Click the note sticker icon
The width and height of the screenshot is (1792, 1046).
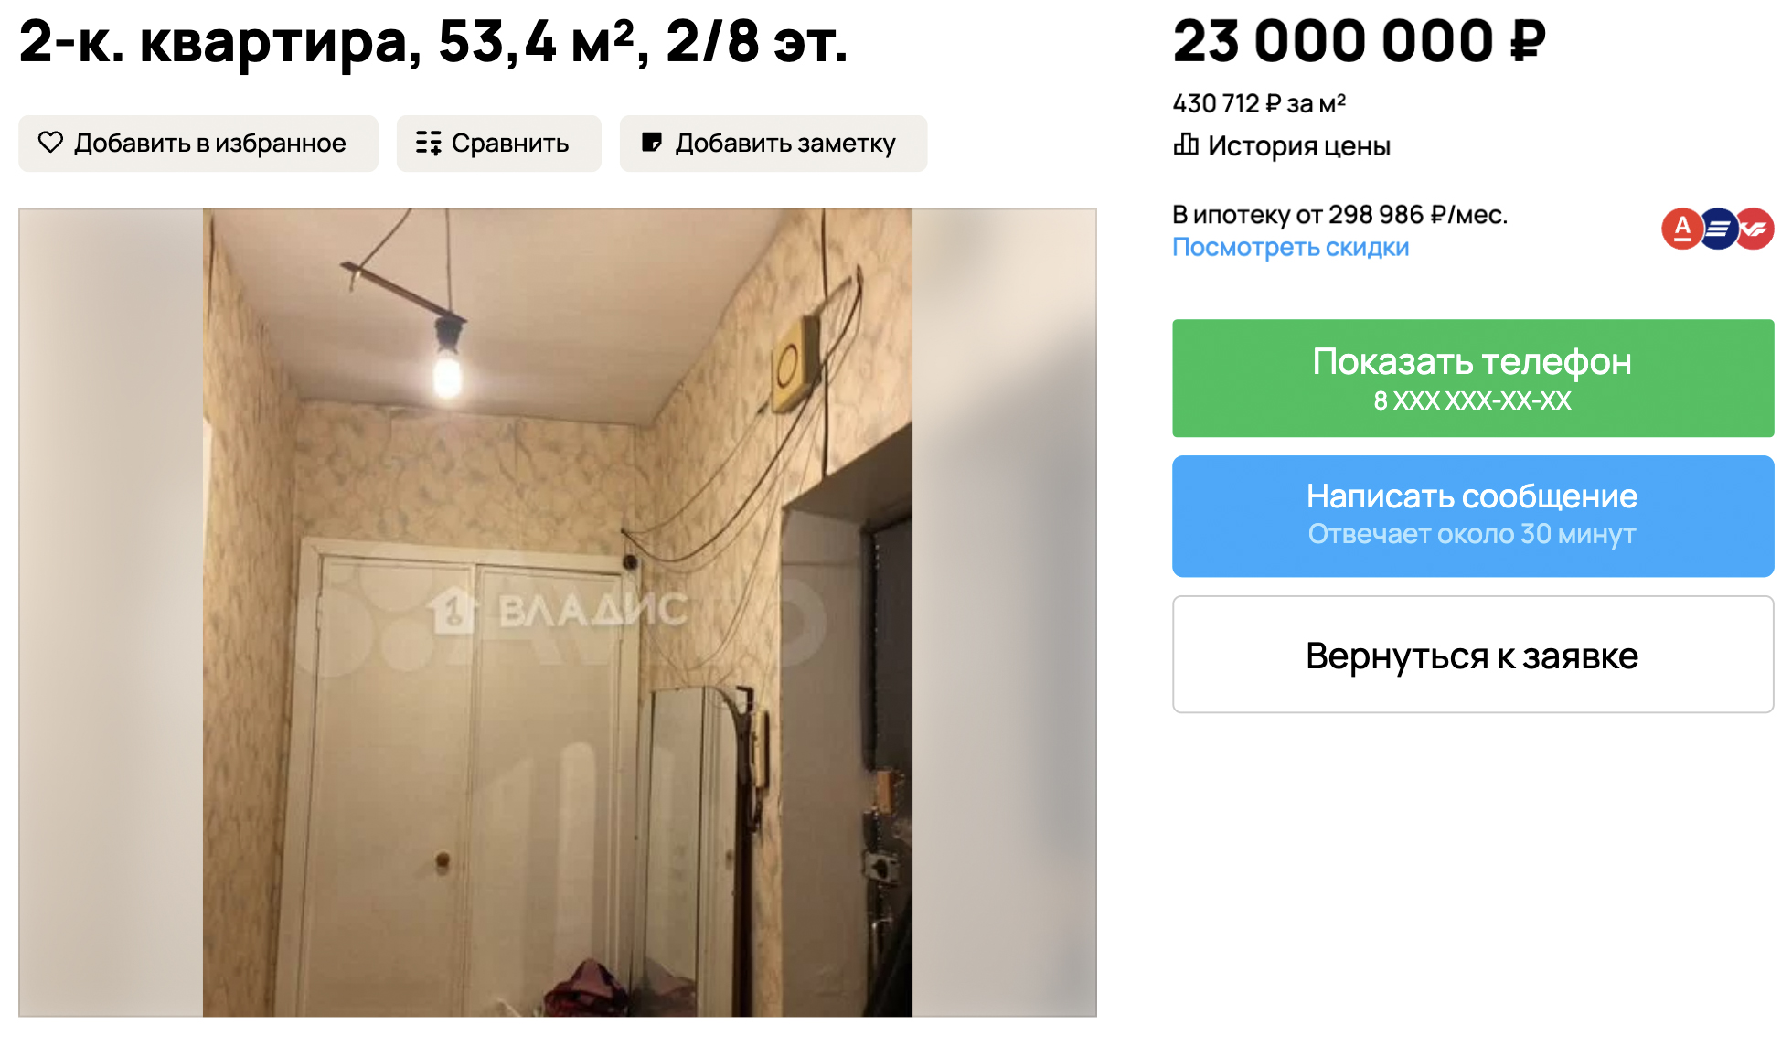(x=651, y=143)
